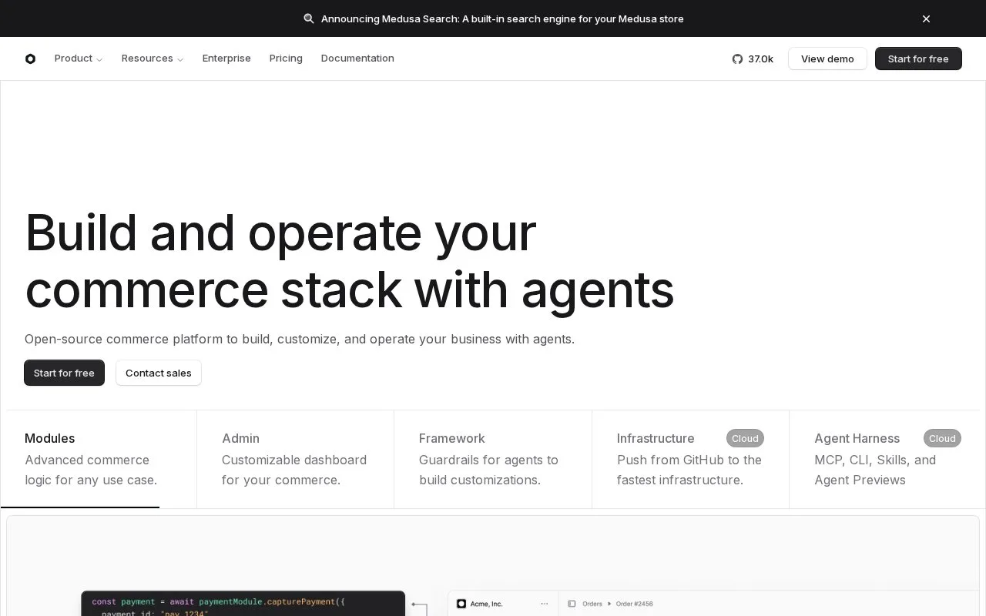
Task: Click the Order #2456 breadcrumb text
Action: tap(635, 604)
